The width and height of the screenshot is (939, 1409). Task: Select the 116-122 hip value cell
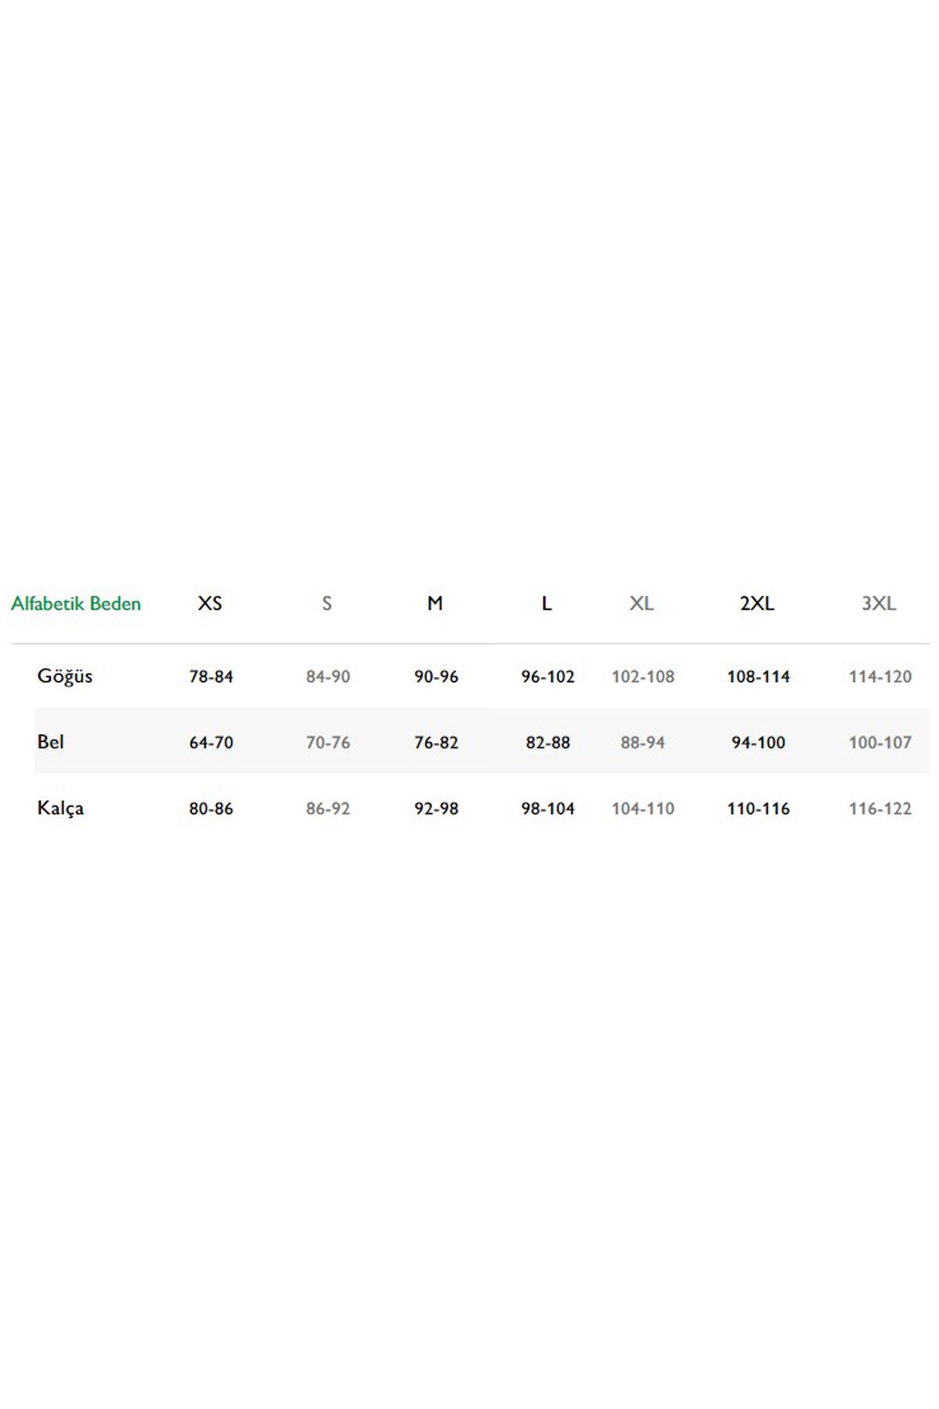pyautogui.click(x=880, y=809)
